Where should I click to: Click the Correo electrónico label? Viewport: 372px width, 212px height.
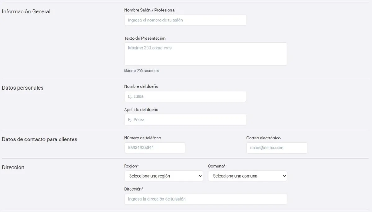click(263, 138)
